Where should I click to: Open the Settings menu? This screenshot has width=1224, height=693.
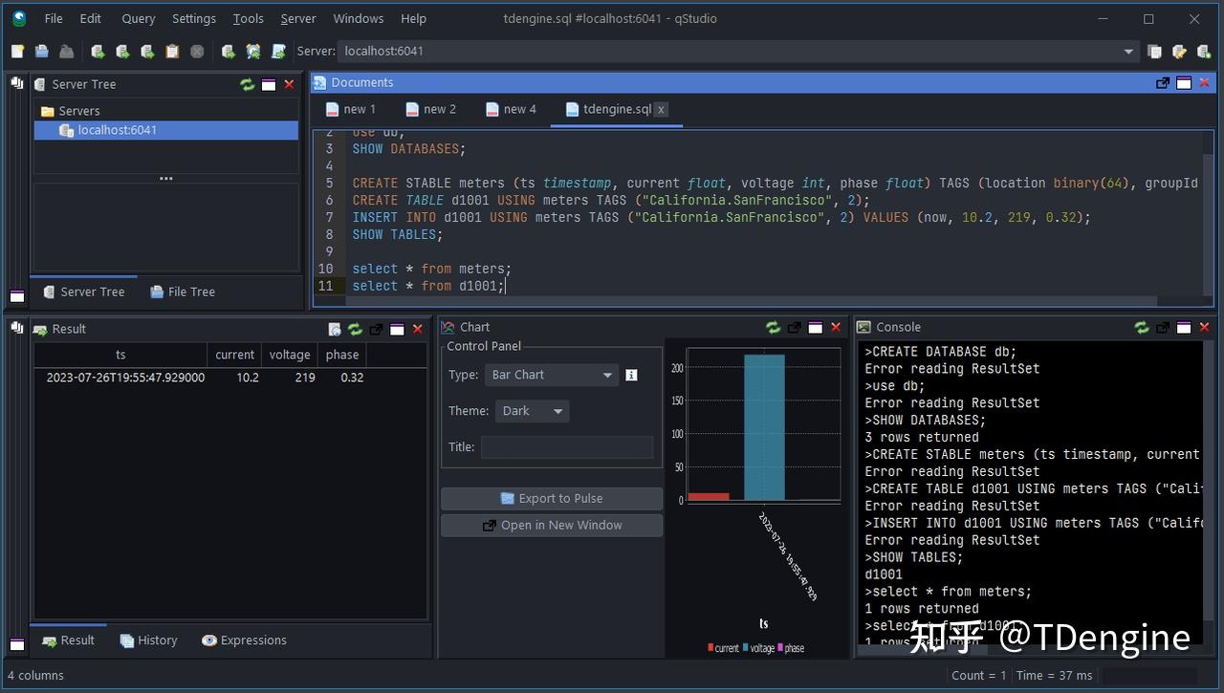tap(194, 18)
